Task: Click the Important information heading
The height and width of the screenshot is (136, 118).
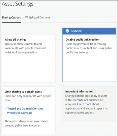Action: tap(79, 91)
